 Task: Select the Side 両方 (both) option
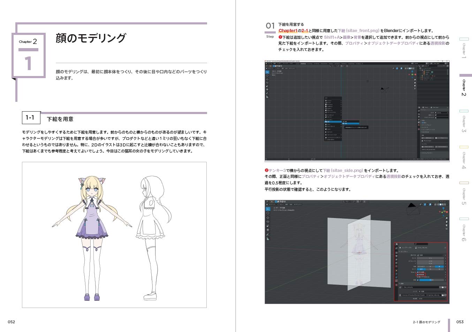point(421,269)
